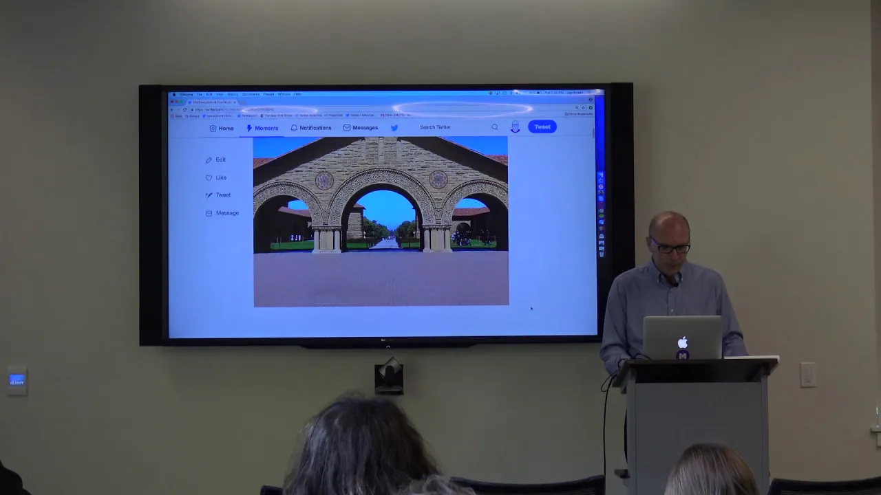This screenshot has height=495, width=881.
Task: Click the lightning icon beside Moments
Action: pos(249,128)
